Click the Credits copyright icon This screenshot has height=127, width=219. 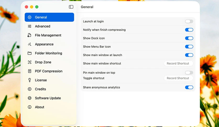click(x=29, y=89)
